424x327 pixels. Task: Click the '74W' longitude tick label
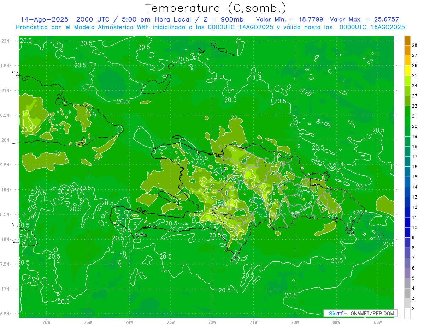click(x=129, y=322)
